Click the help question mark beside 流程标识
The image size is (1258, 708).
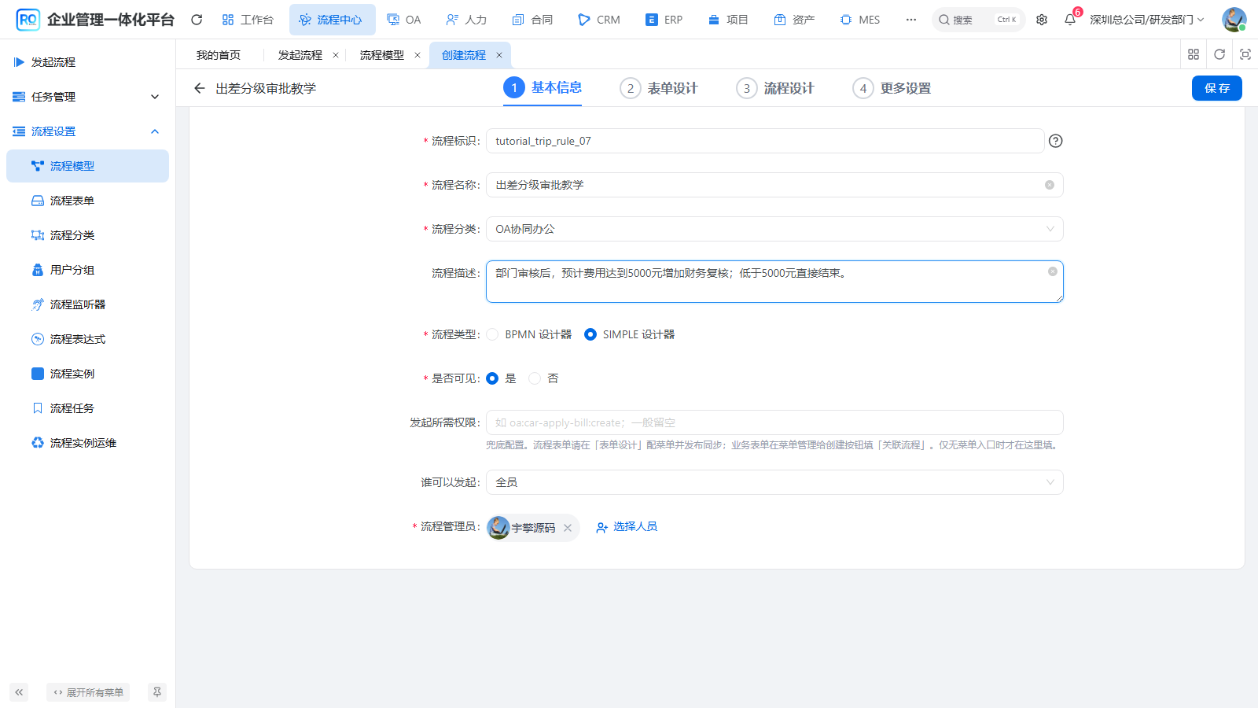[1056, 141]
